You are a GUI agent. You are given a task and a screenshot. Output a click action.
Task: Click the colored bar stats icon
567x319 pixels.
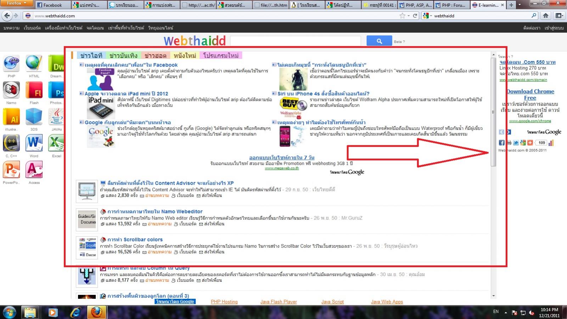[551, 142]
